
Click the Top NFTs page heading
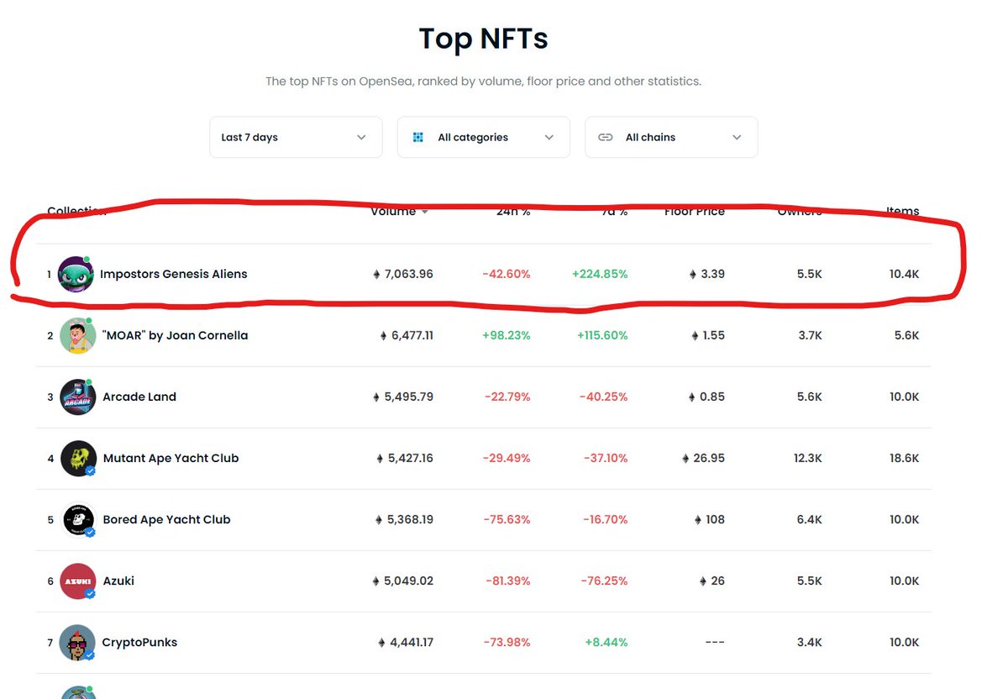click(x=484, y=39)
